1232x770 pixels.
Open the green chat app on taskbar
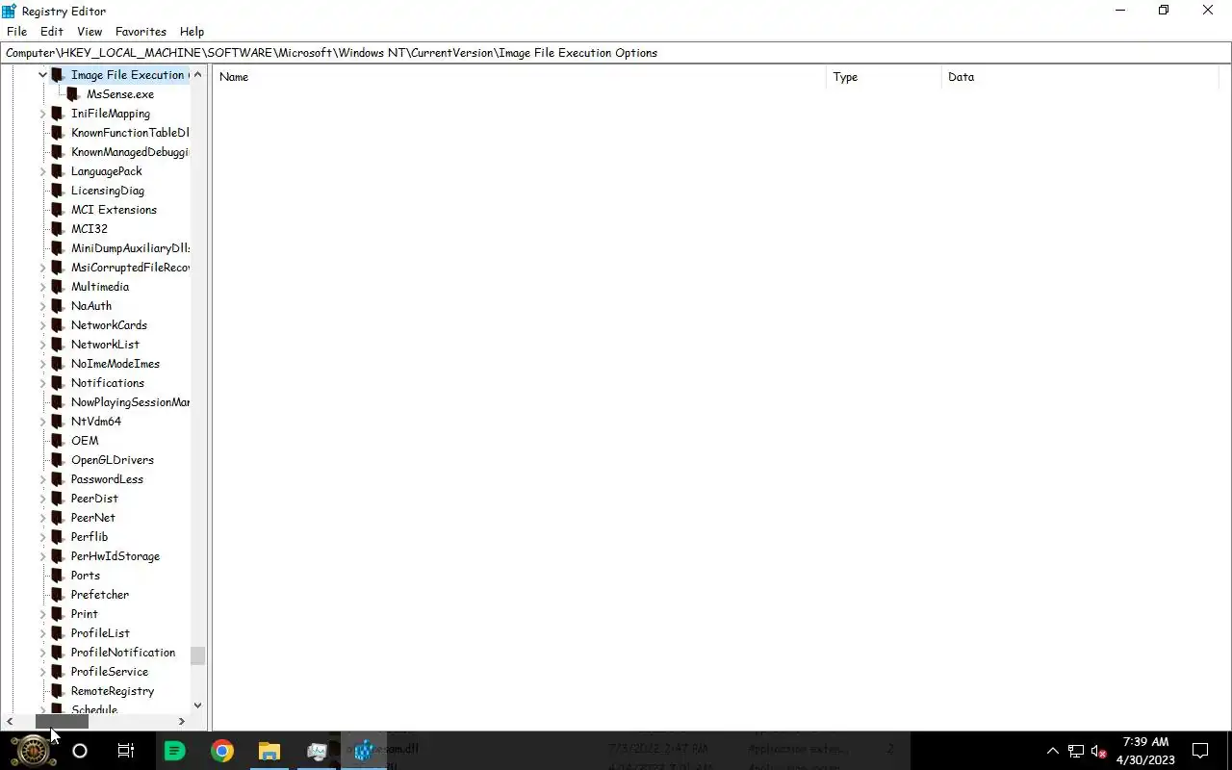(174, 751)
